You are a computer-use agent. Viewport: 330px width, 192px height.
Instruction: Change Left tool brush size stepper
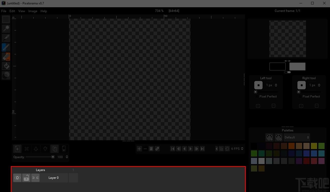pos(276,85)
